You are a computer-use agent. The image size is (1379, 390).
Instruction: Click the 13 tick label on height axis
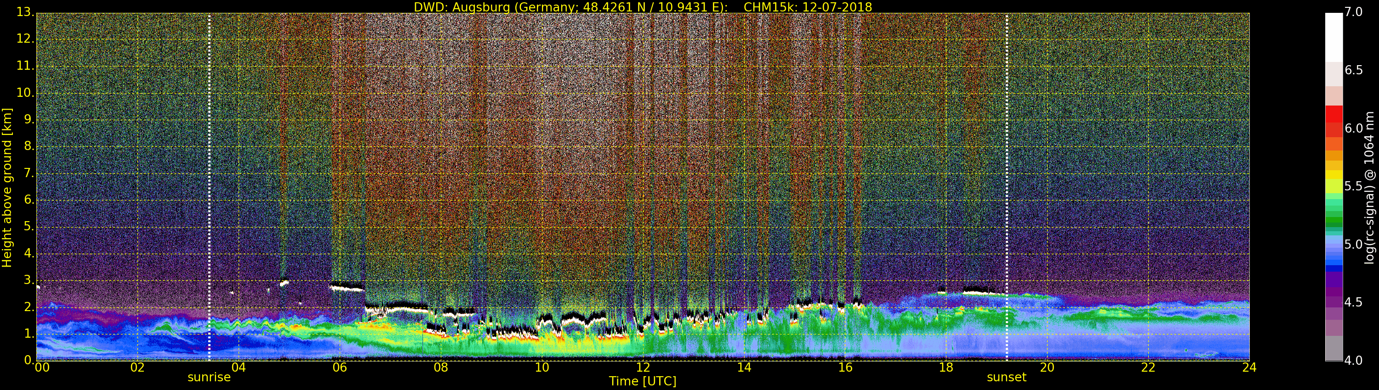pyautogui.click(x=25, y=12)
